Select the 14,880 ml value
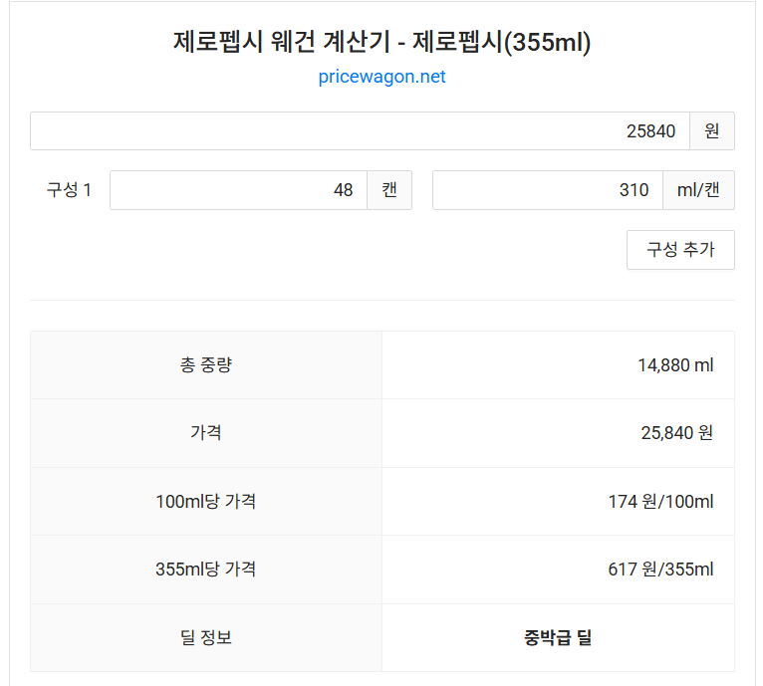Image resolution: width=763 pixels, height=686 pixels. pos(675,364)
